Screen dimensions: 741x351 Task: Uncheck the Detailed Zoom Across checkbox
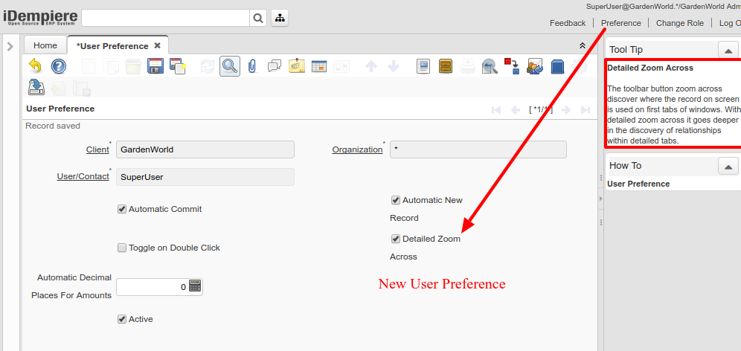click(x=396, y=239)
